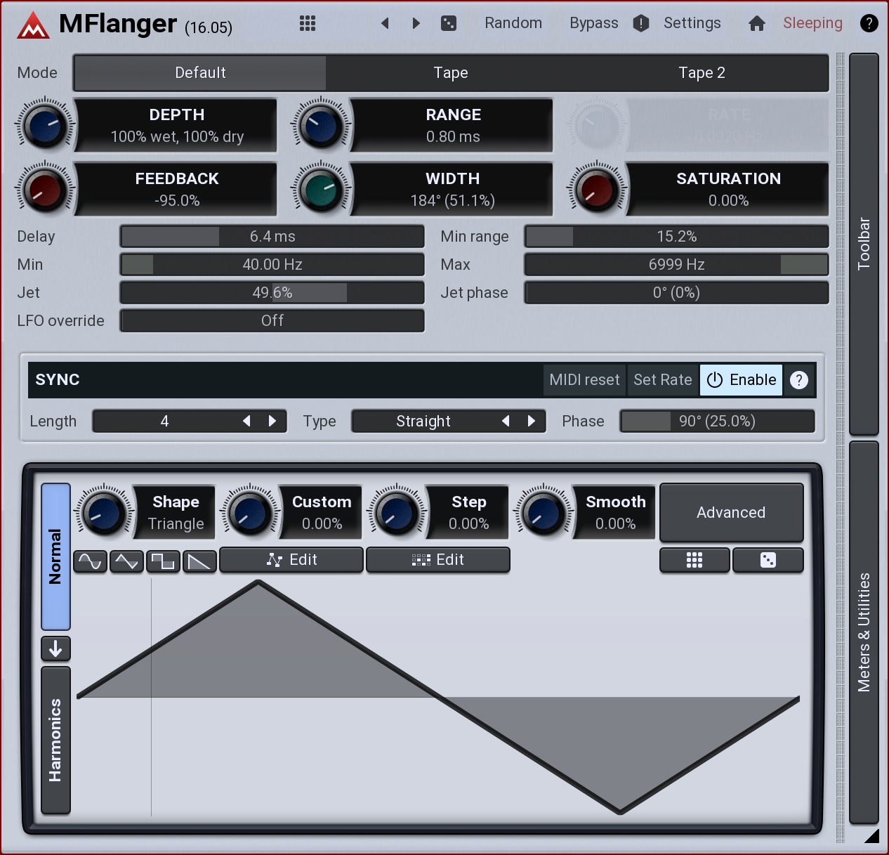Select previous sync Type with left arrow
Viewport: 889px width, 855px height.
506,421
